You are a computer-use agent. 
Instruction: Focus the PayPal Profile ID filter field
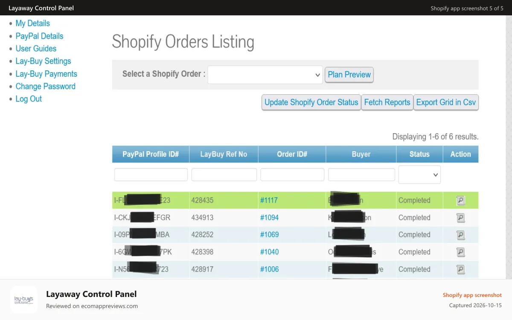tap(151, 175)
